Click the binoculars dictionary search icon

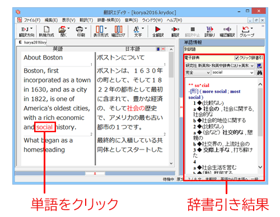[x=259, y=73]
